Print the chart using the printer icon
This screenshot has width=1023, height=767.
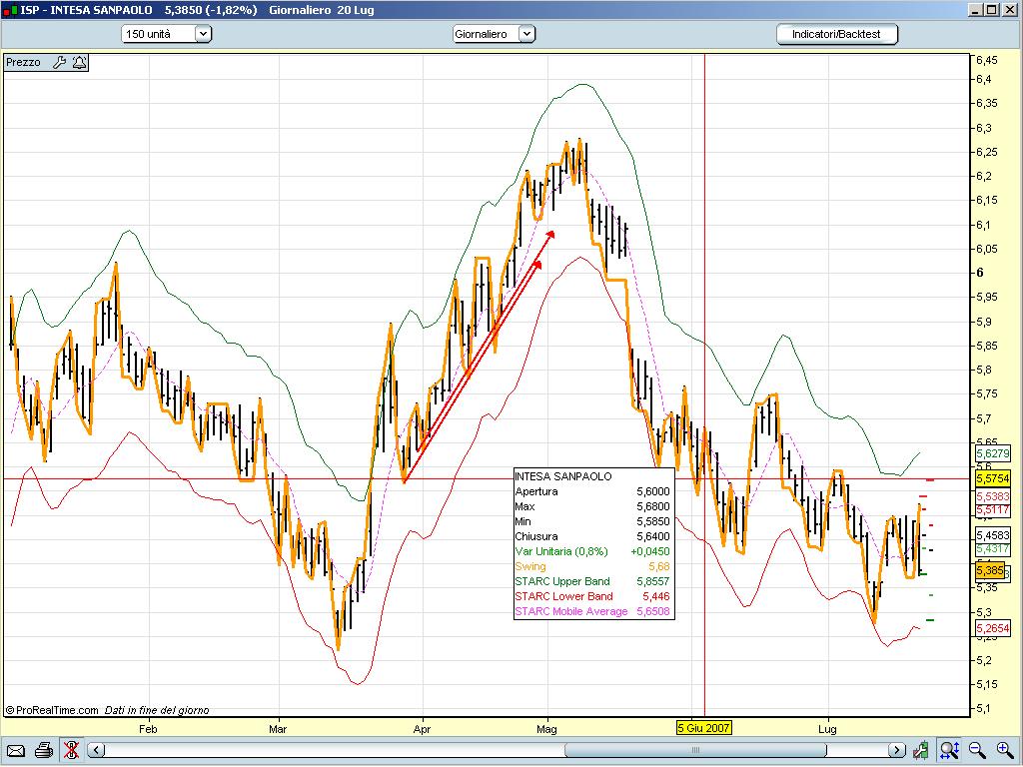pos(43,750)
